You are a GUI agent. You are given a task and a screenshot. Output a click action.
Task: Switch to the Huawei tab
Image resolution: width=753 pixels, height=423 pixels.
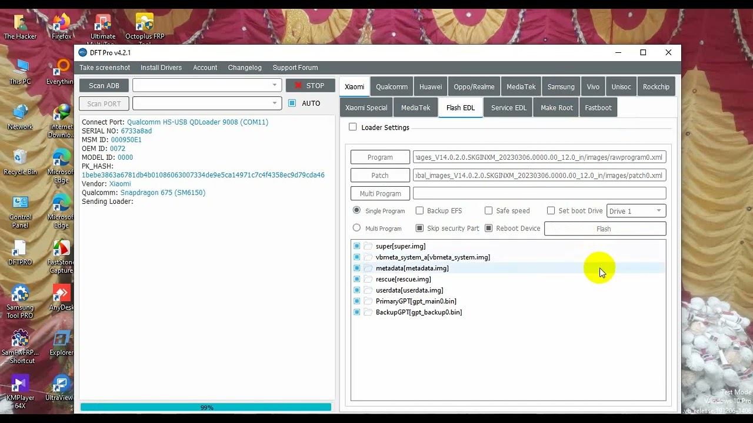(x=431, y=87)
